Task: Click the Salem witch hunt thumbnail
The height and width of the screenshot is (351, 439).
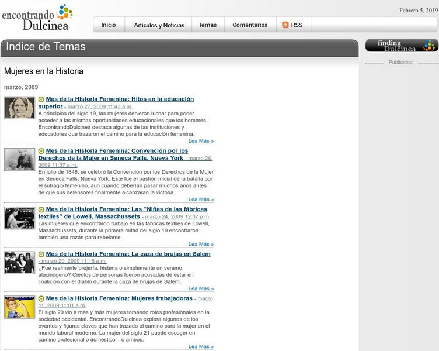Action: (x=20, y=263)
